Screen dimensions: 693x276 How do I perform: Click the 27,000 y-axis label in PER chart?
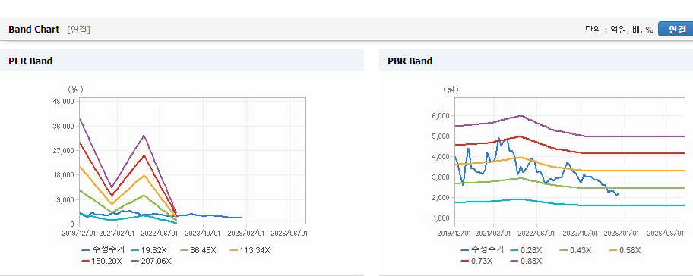(65, 150)
